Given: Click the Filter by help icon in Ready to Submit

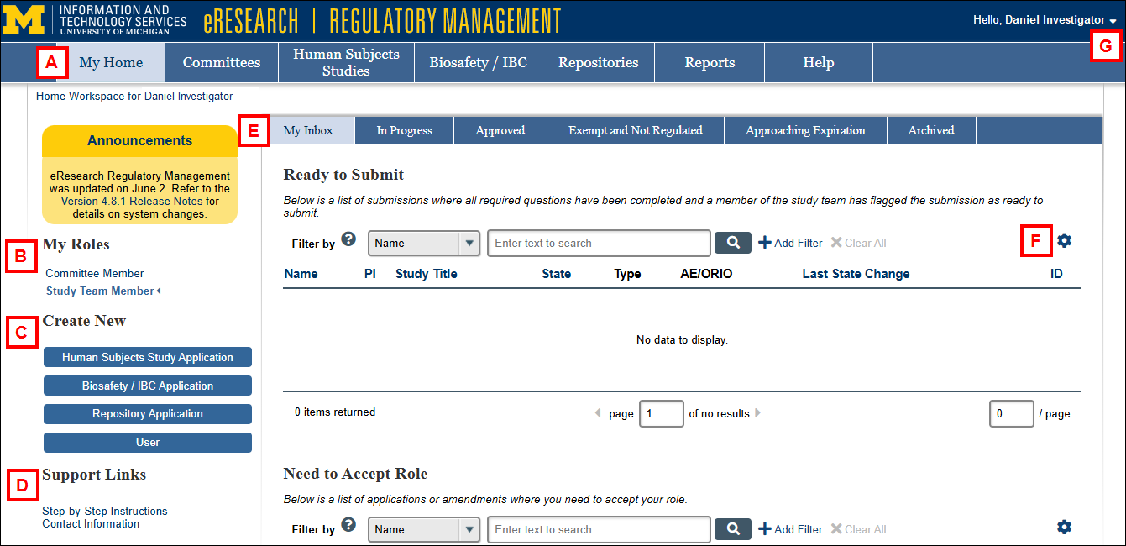Looking at the screenshot, I should pyautogui.click(x=349, y=239).
